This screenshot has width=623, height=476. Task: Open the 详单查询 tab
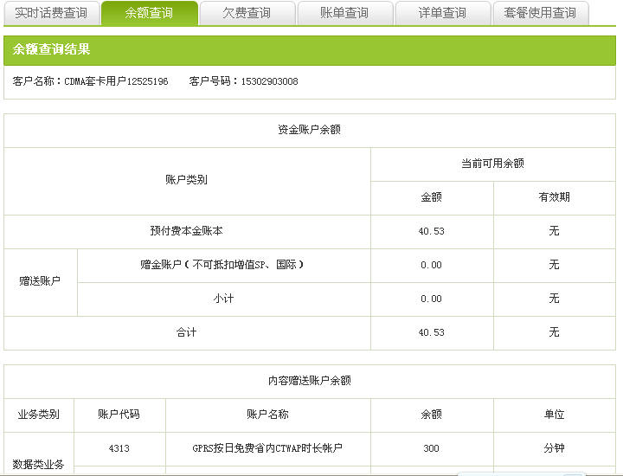point(442,13)
